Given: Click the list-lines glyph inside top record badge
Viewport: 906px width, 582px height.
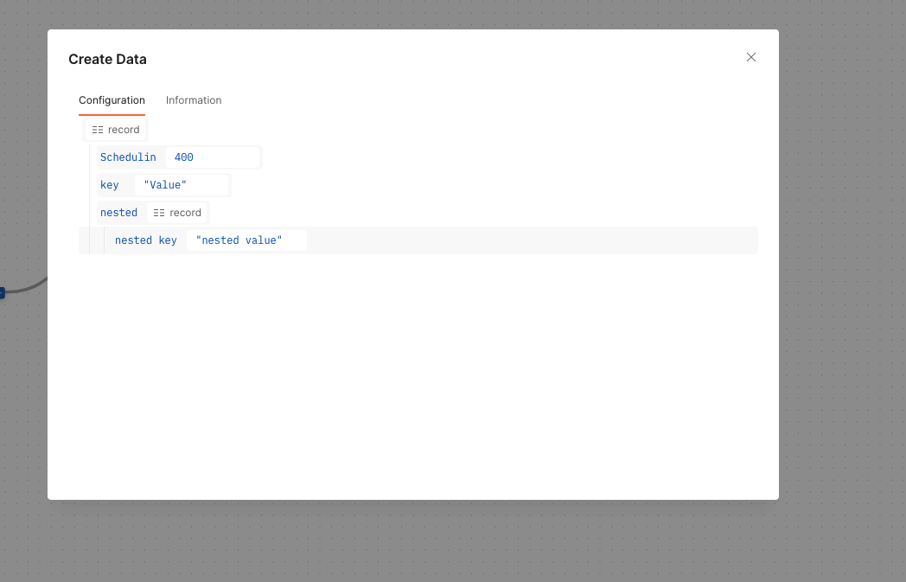Looking at the screenshot, I should (x=98, y=129).
